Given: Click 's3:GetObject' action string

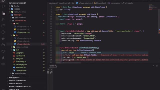Looking at the screenshot, I should pyautogui.click(x=80, y=57).
